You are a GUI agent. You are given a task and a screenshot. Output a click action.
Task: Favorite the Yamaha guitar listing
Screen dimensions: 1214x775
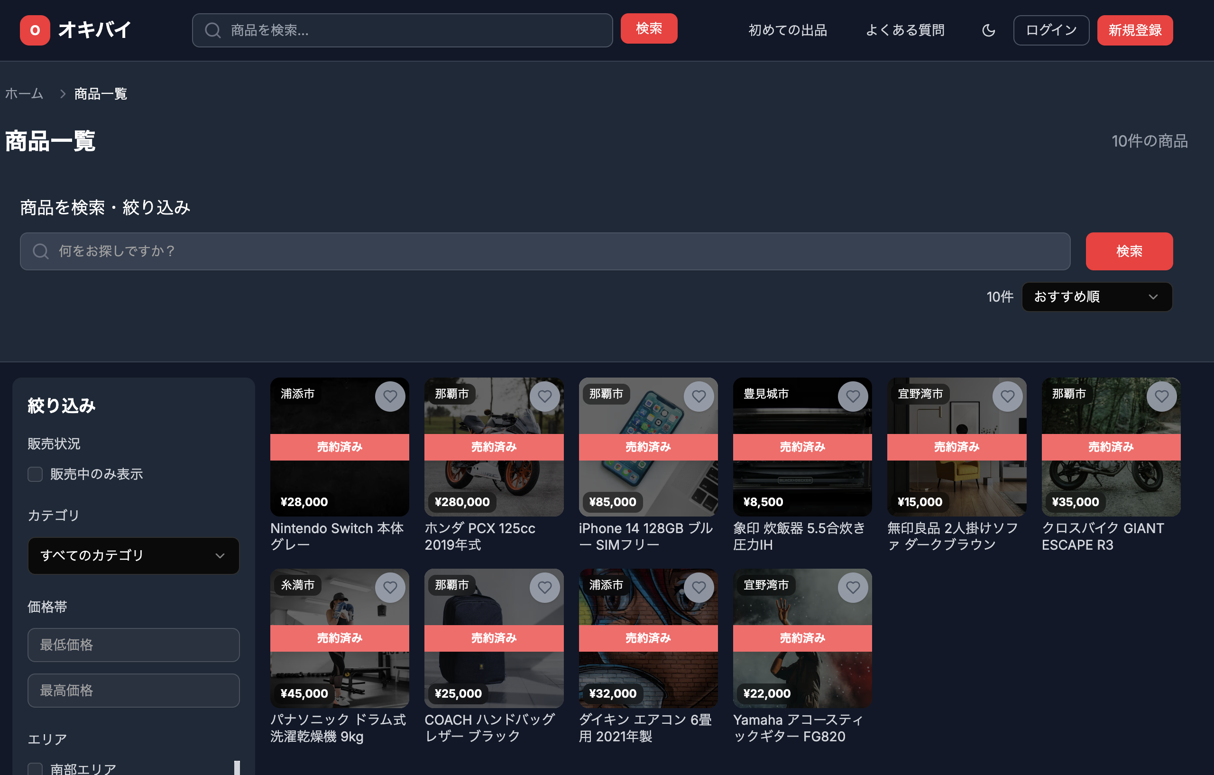[x=853, y=588]
